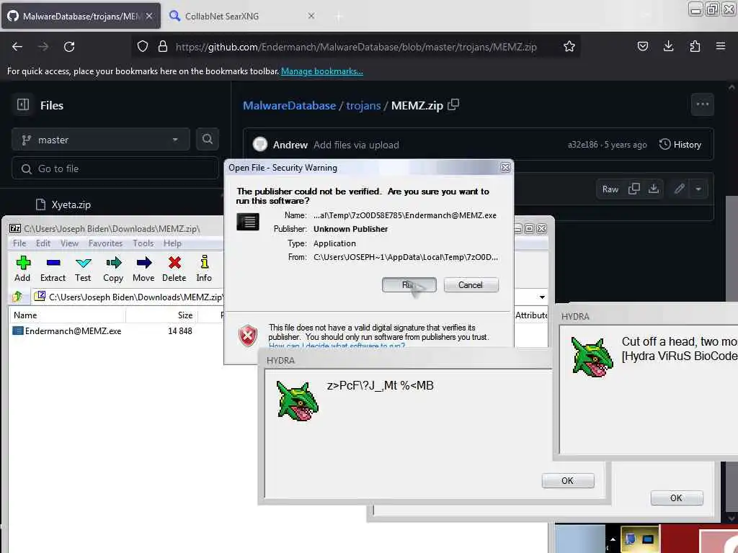Click the Info tool in 7-Zip
This screenshot has width=738, height=553.
pyautogui.click(x=204, y=269)
